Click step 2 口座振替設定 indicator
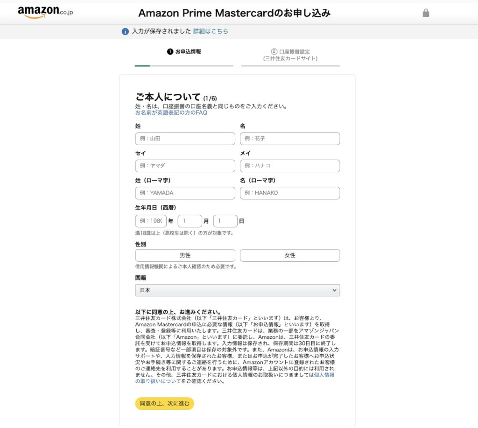This screenshot has width=478, height=428. [x=290, y=55]
